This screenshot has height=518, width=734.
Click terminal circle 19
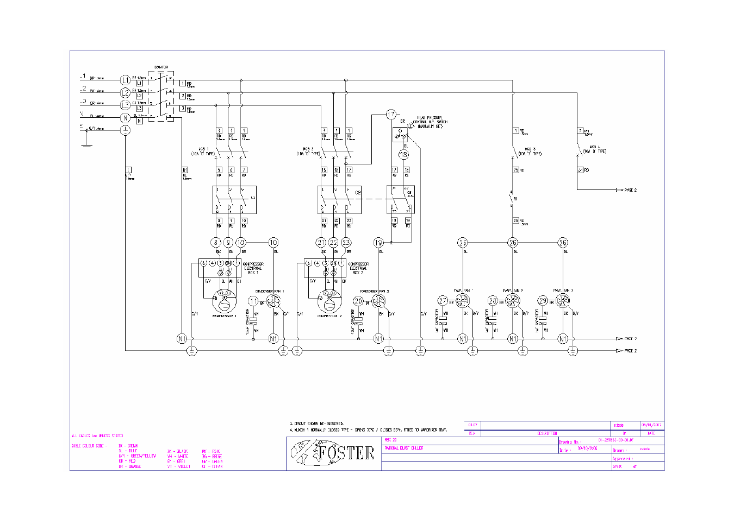tap(379, 243)
